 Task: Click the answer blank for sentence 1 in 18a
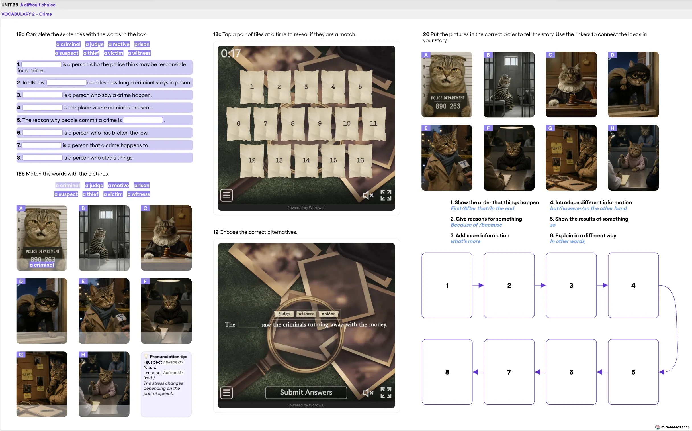[x=42, y=64]
